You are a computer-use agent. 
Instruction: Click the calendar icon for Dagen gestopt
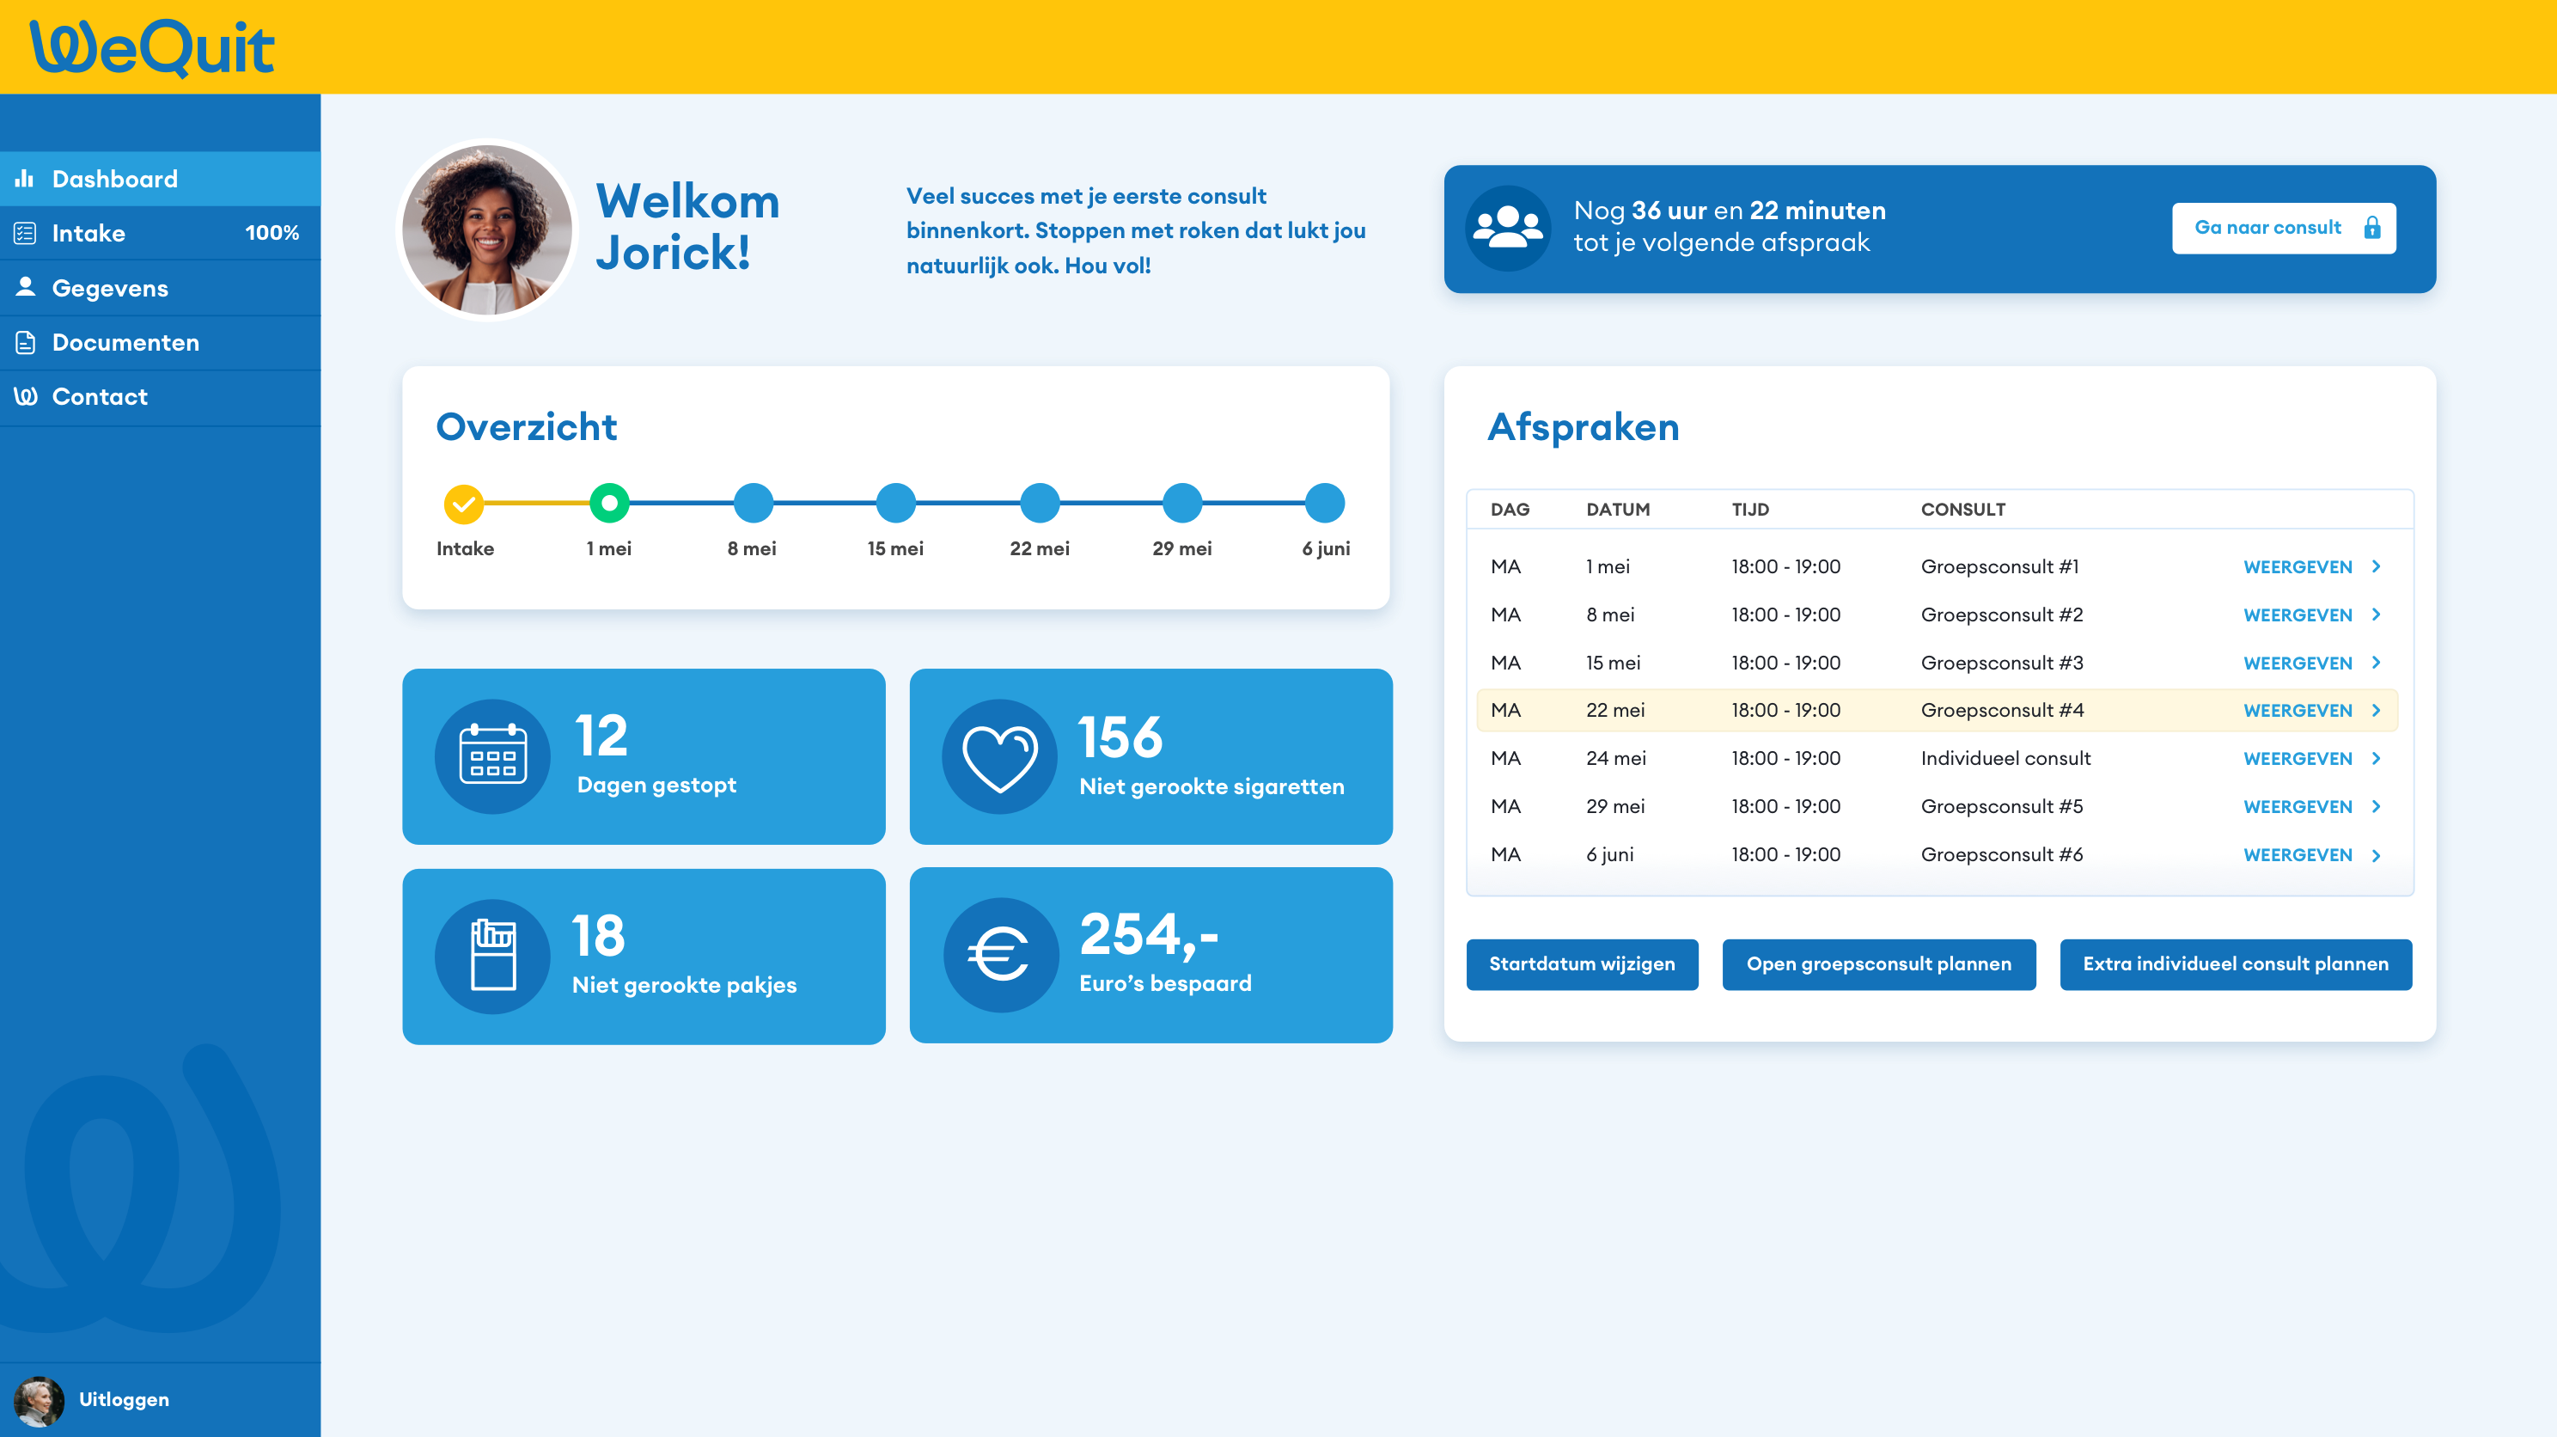[x=492, y=755]
